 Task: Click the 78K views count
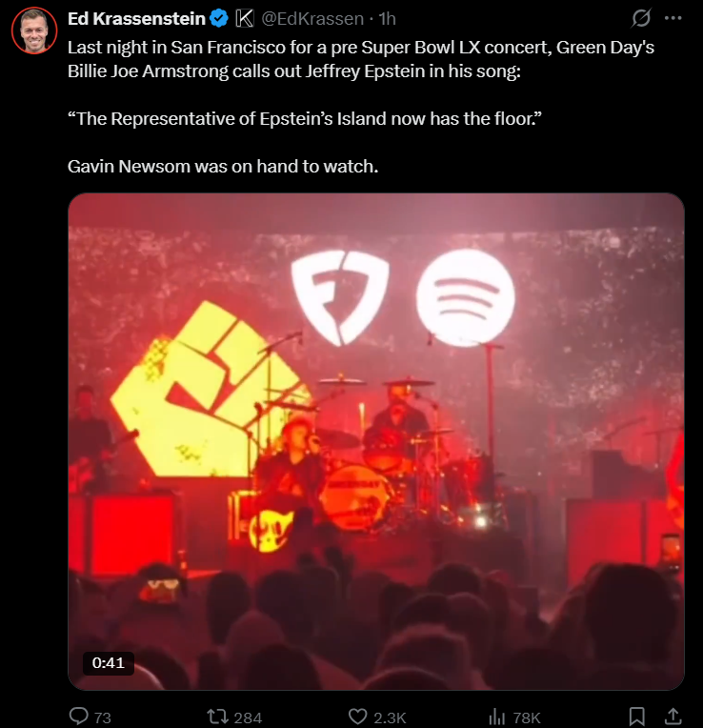pos(527,718)
